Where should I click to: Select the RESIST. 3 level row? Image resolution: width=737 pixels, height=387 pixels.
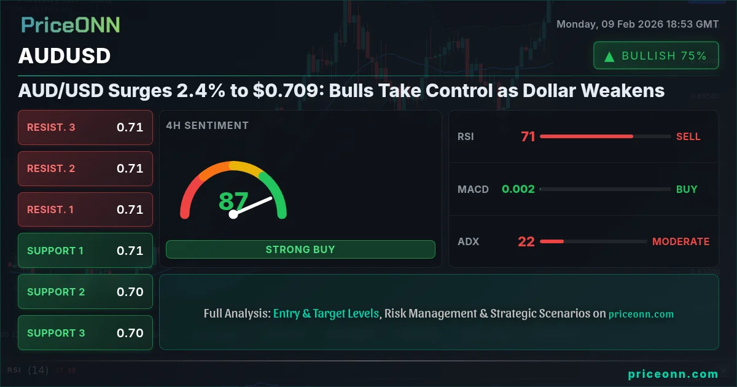pyautogui.click(x=85, y=127)
